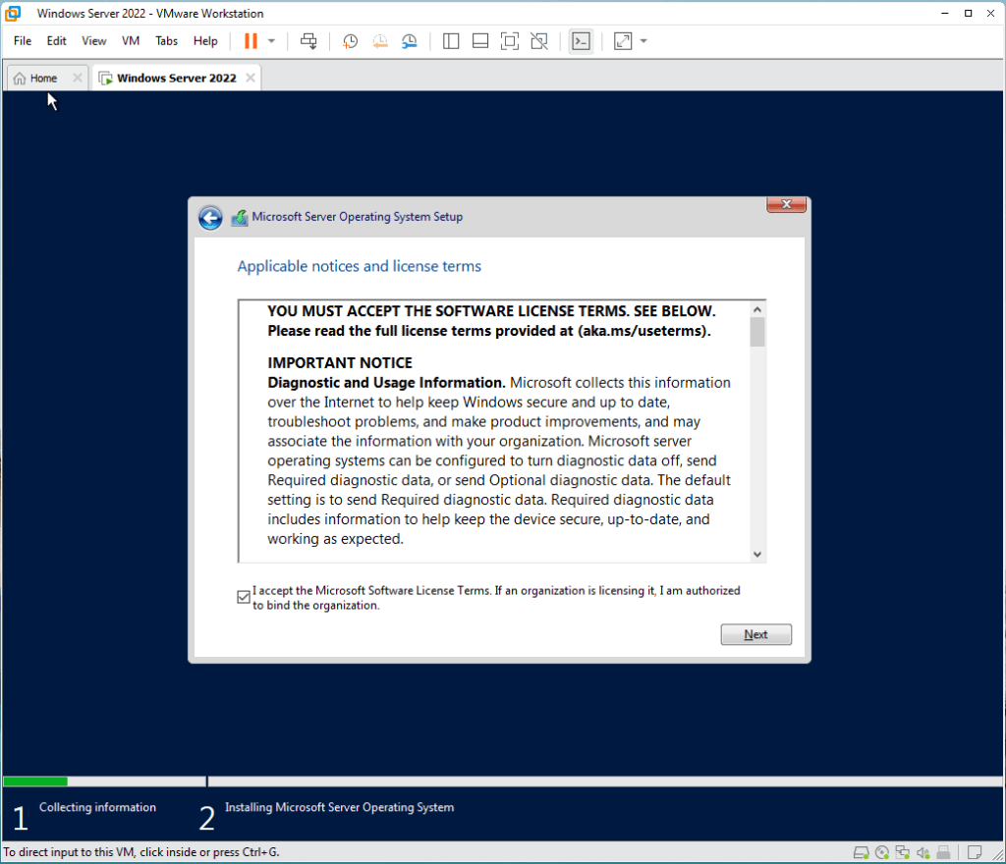Click the Send Ctrl+Alt+Del toolbar icon
Image resolution: width=1006 pixels, height=864 pixels.
pyautogui.click(x=308, y=41)
